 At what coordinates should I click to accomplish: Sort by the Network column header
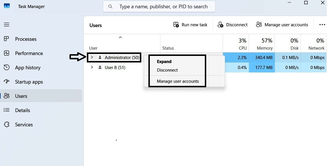point(316,48)
